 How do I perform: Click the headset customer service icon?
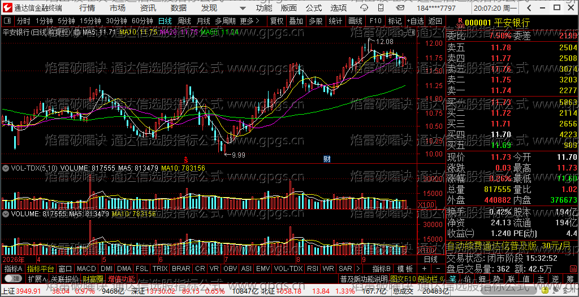pyautogui.click(x=364, y=8)
